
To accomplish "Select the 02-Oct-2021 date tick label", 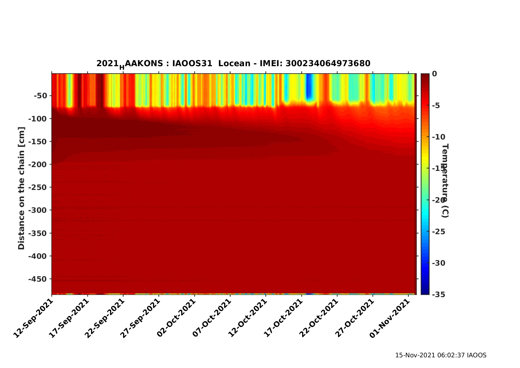I will (176, 318).
